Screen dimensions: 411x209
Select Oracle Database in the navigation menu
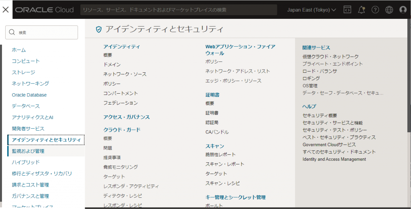tap(29, 95)
